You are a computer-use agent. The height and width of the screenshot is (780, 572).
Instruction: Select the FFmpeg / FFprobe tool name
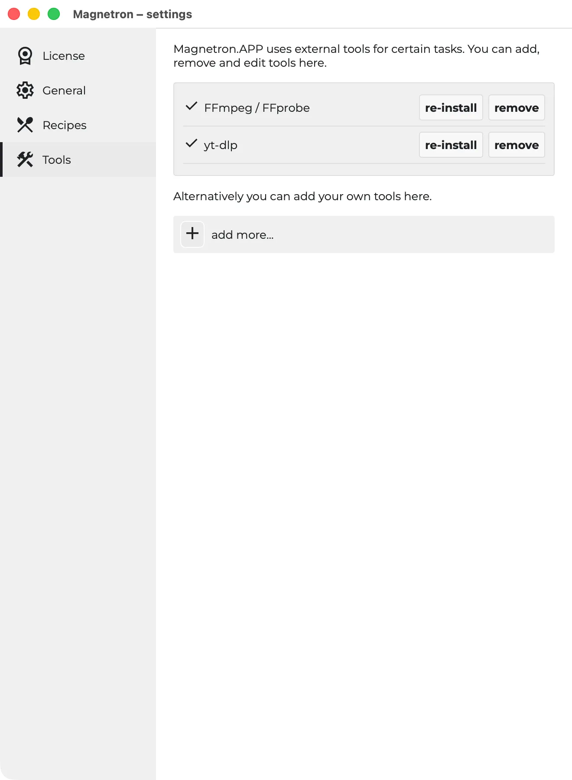tap(257, 108)
